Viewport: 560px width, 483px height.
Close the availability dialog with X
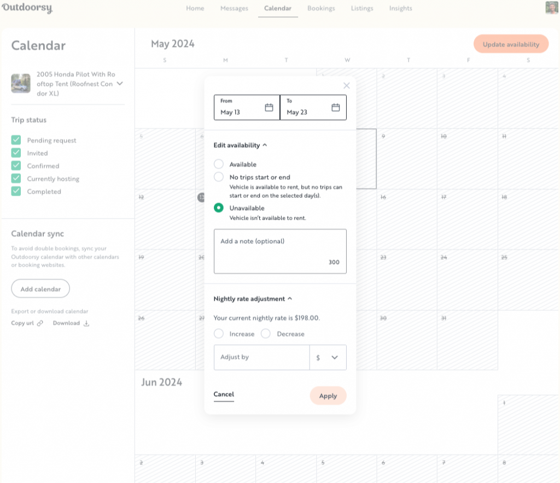(x=346, y=86)
